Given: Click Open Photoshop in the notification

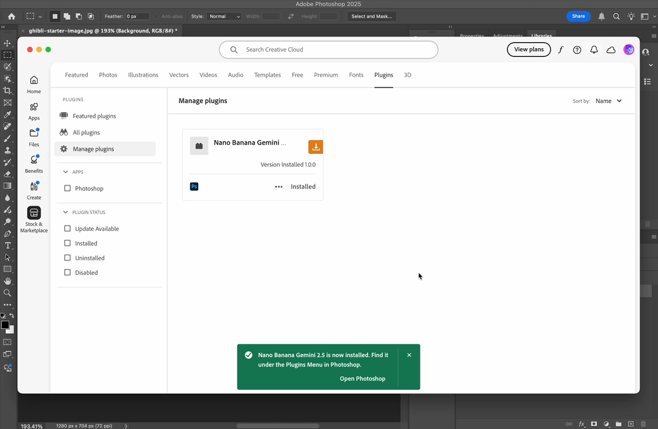Looking at the screenshot, I should pos(362,379).
